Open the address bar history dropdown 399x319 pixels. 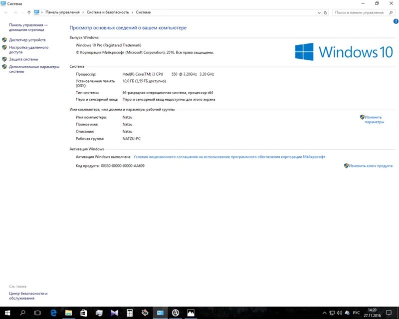[x=319, y=12]
